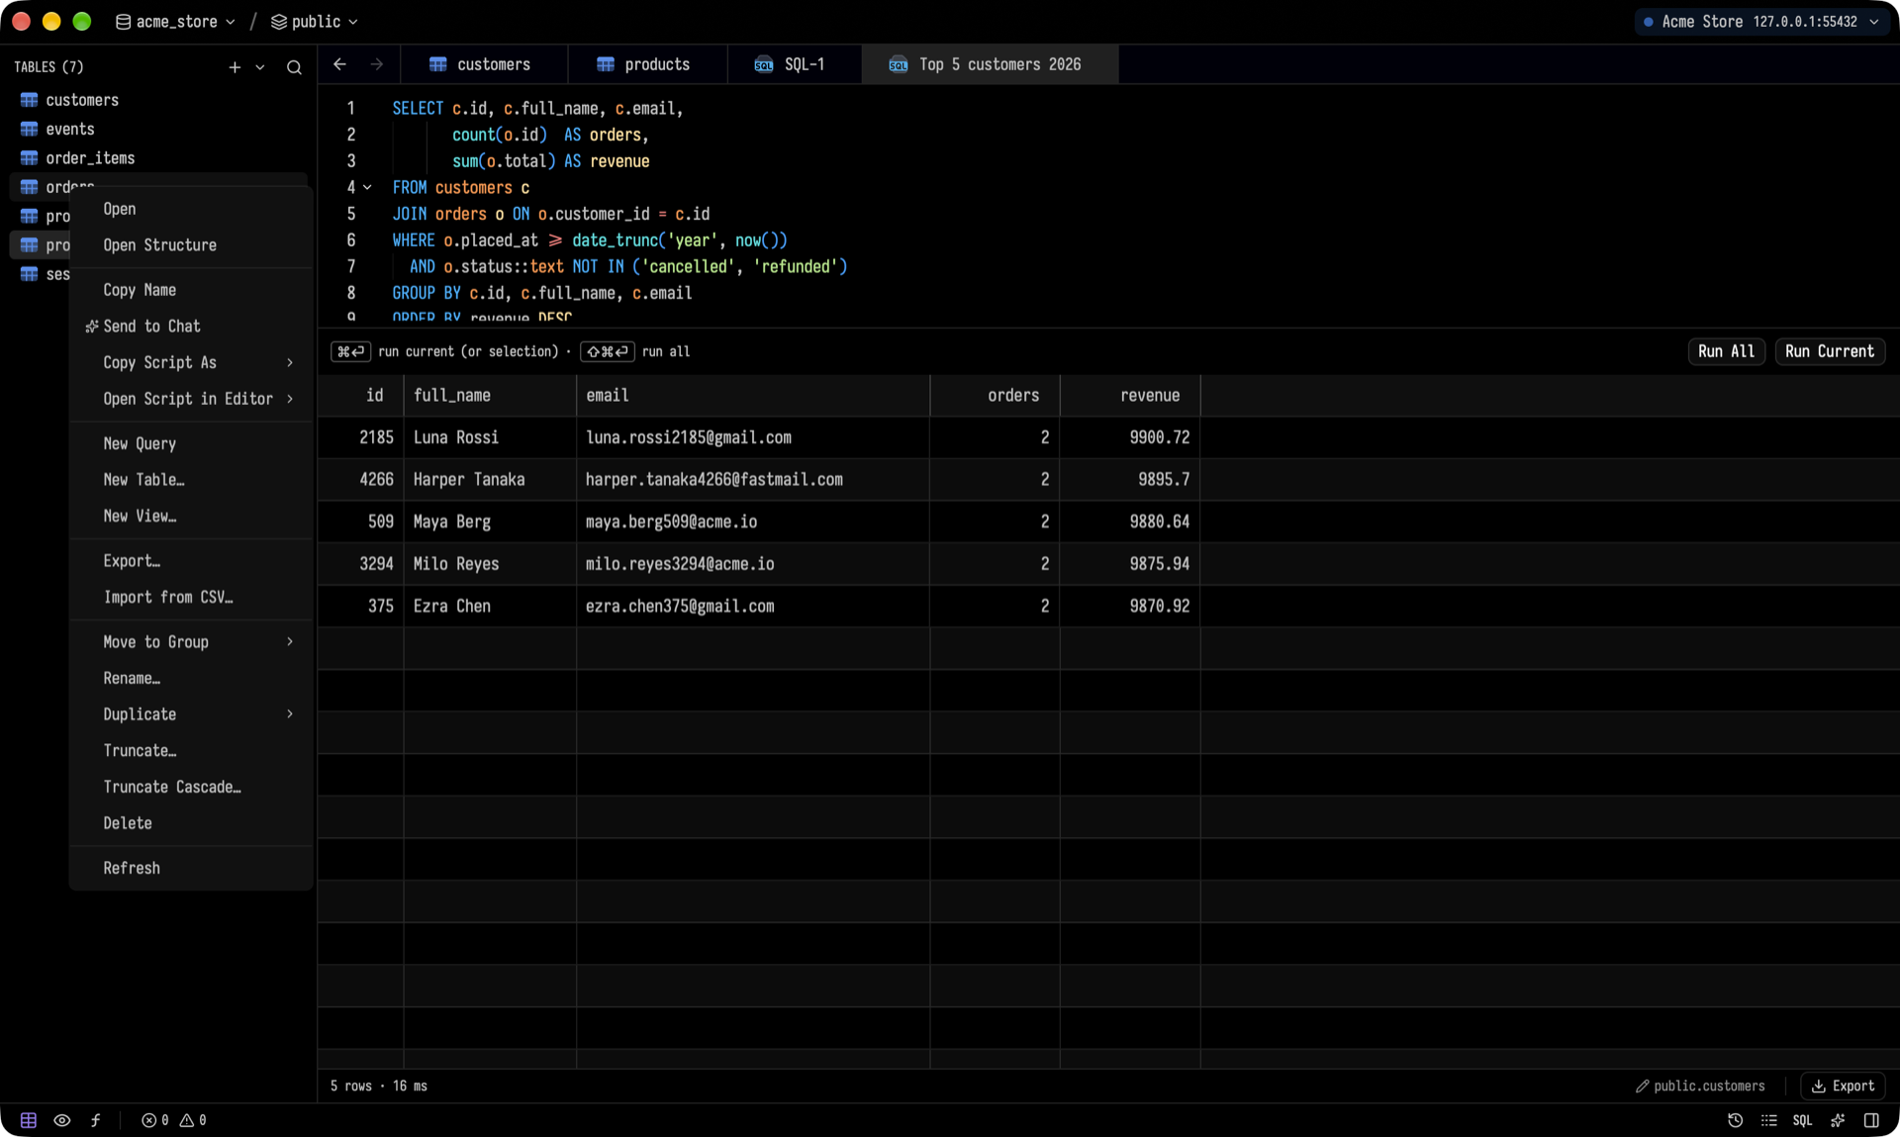Image resolution: width=1900 pixels, height=1137 pixels.
Task: Choose New Query in context menu
Action: tap(192, 443)
